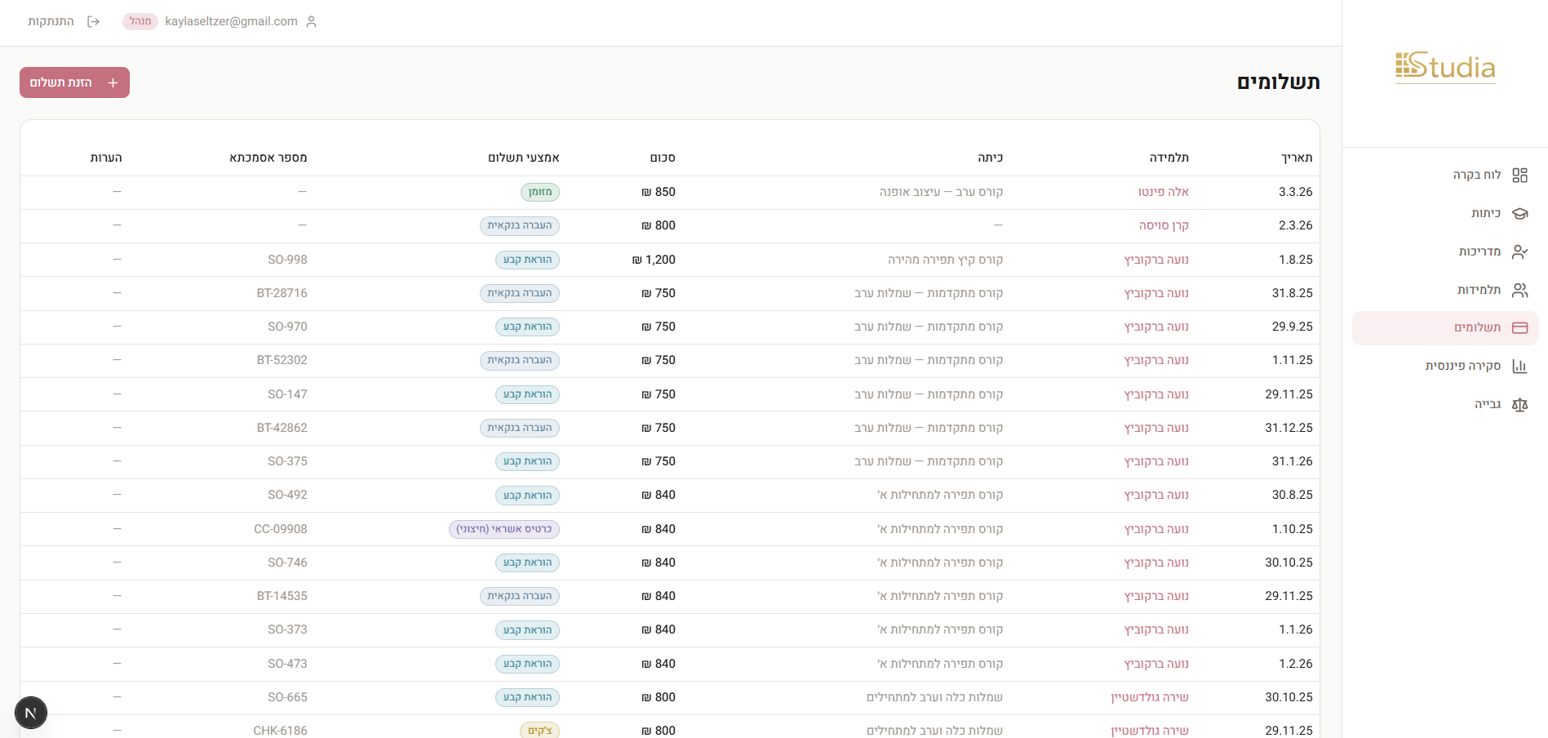Click the financial overview chart icon
The image size is (1548, 738).
click(1519, 367)
